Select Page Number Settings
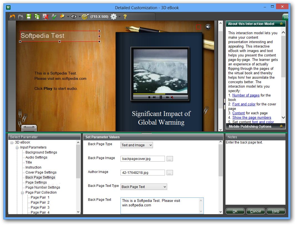Screen dimensions: 296x225 click(x=43, y=187)
